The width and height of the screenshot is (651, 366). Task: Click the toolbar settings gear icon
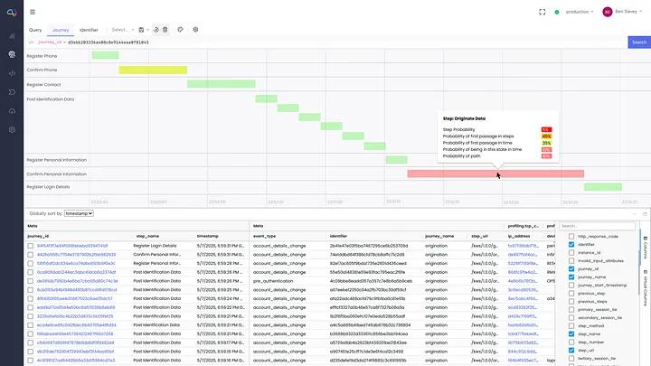pos(195,30)
